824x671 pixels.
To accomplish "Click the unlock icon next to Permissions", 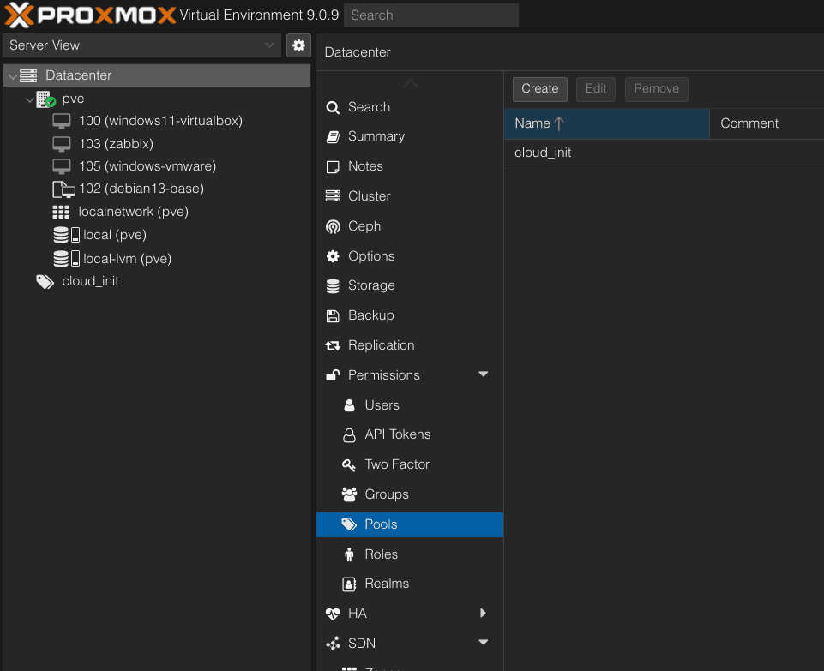I will pos(333,374).
